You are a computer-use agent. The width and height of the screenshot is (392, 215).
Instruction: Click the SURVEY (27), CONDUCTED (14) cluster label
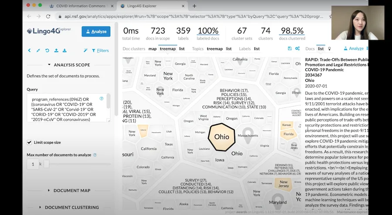pyautogui.click(x=196, y=186)
